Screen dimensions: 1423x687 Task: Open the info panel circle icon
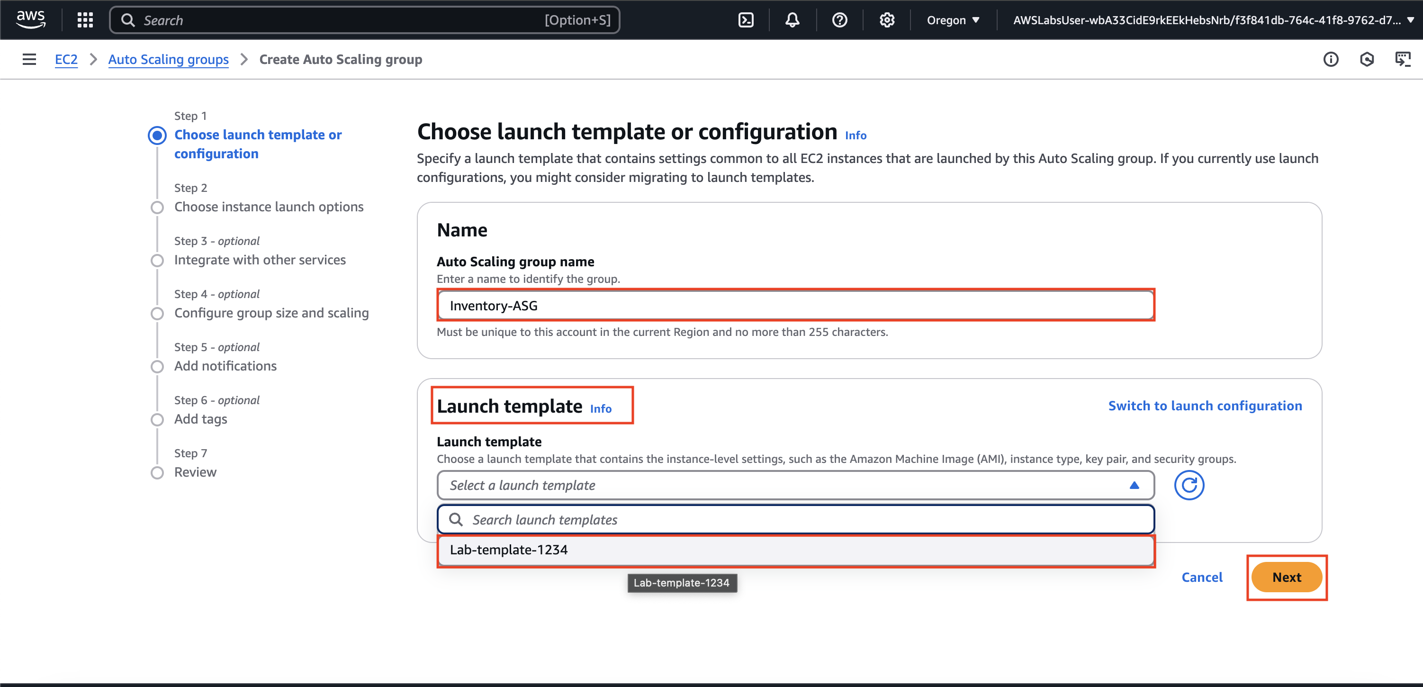[1331, 59]
